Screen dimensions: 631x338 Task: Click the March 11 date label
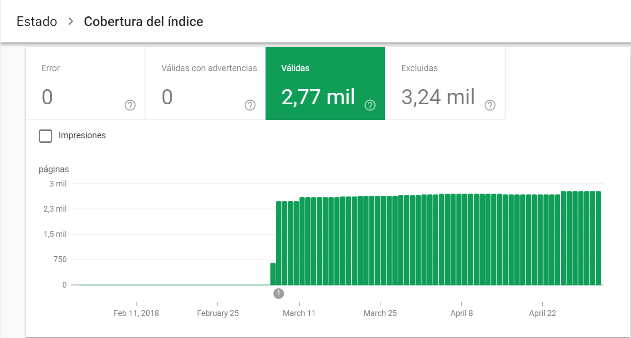[299, 313]
